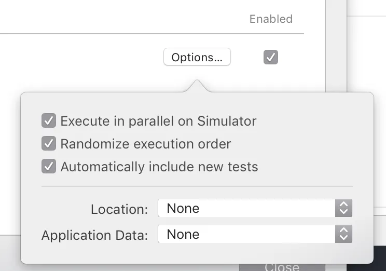Click the "Location:" field label

point(119,209)
